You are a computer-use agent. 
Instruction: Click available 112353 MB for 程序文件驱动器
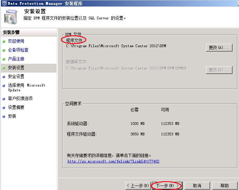(x=170, y=134)
